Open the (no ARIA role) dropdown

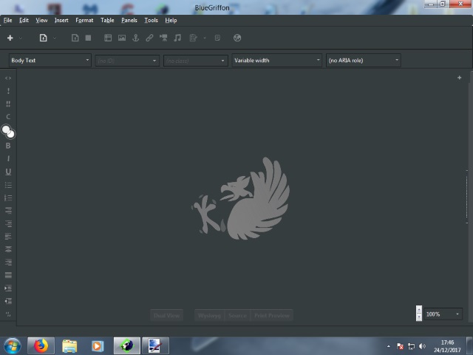363,61
